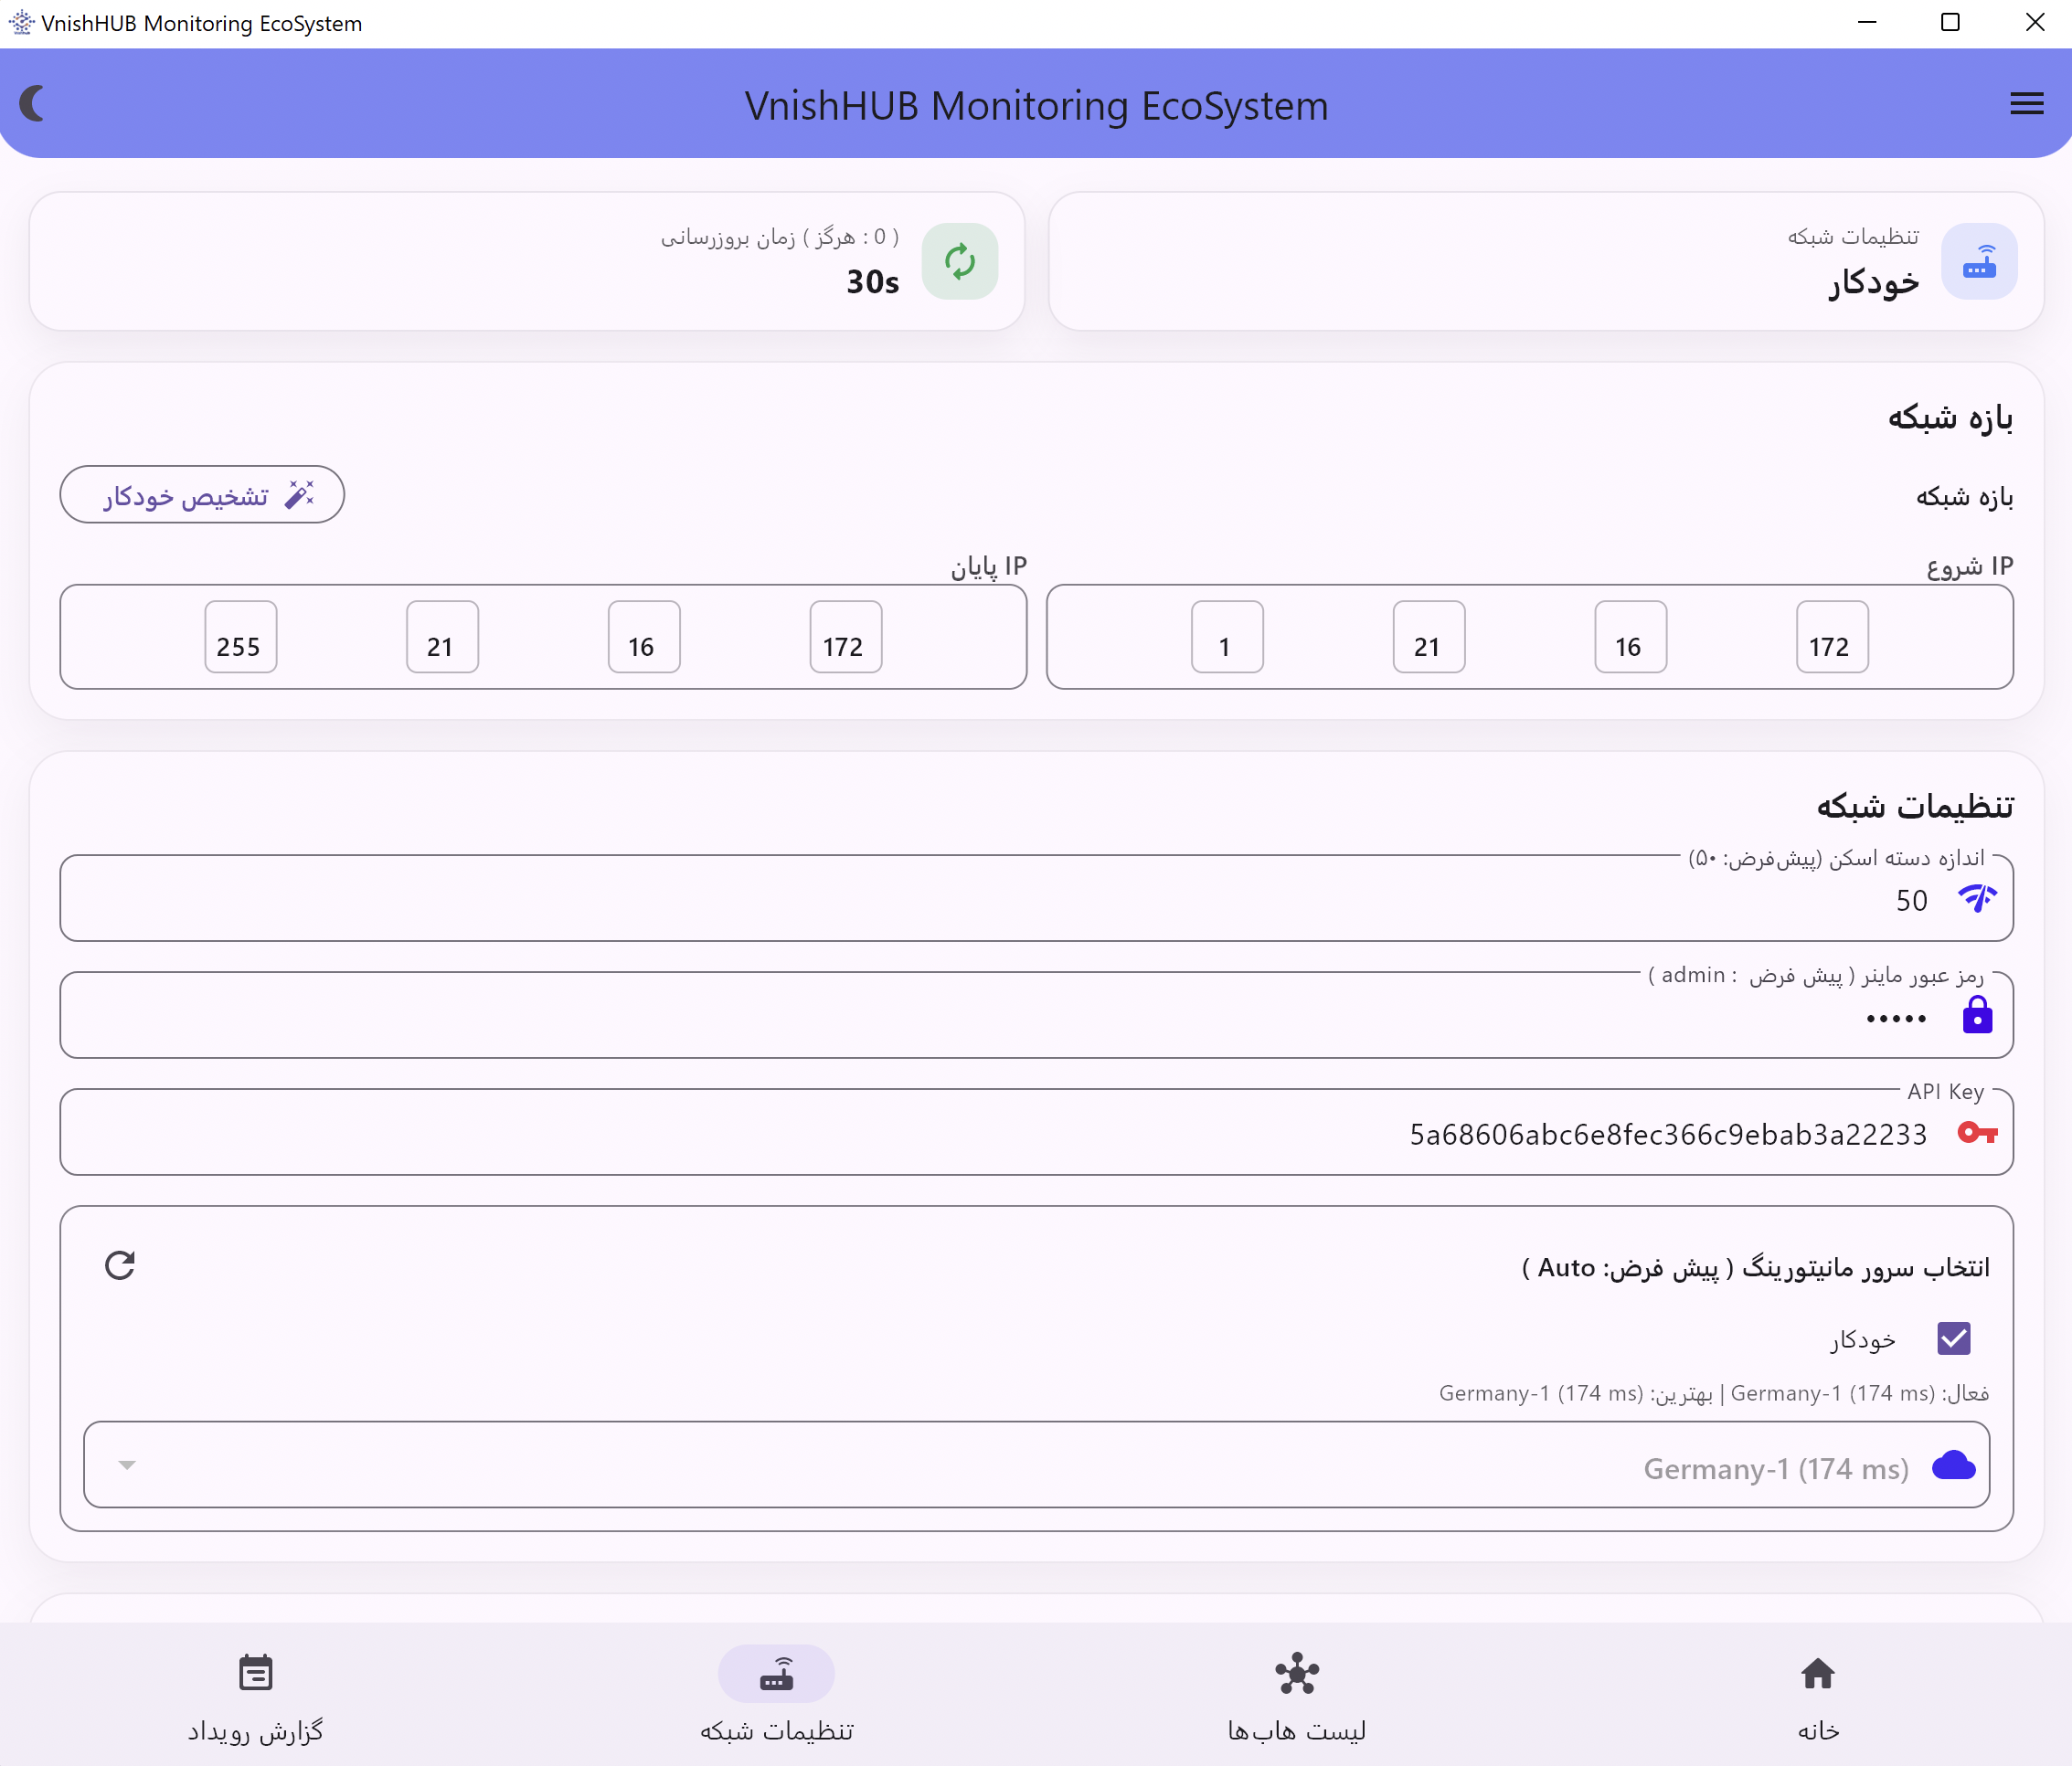Open the hamburger menu

pos(2026,104)
